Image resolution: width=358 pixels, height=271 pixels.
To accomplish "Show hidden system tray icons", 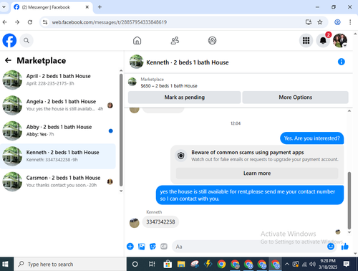I will tap(287, 264).
